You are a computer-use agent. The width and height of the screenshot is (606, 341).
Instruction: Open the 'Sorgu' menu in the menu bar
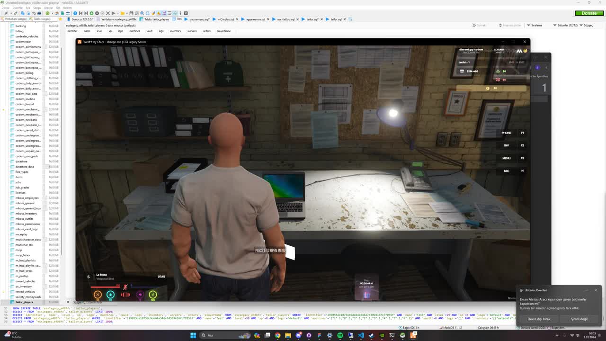pyautogui.click(x=37, y=8)
